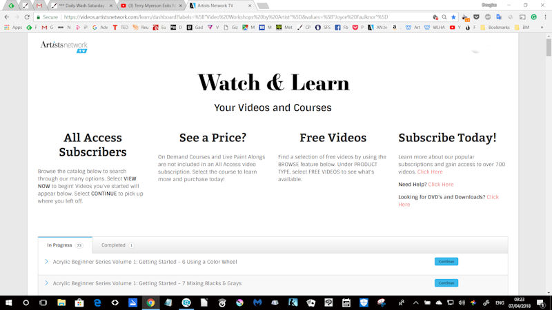
Task: Open the Gad bookmark
Action: (x=195, y=27)
